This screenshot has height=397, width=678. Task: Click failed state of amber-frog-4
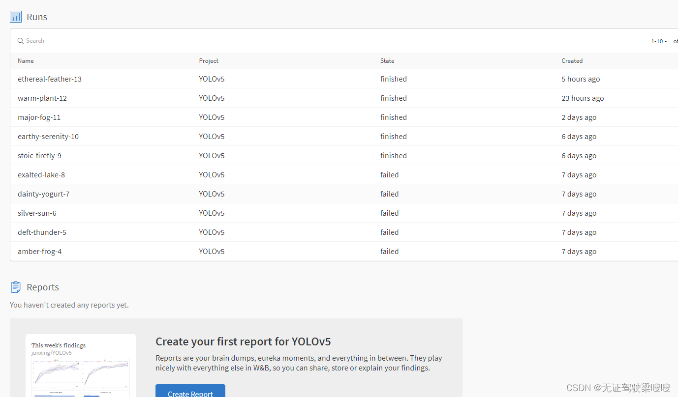tap(390, 252)
